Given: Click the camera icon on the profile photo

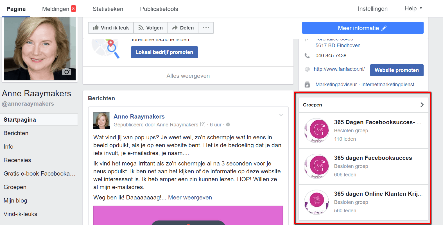Looking at the screenshot, I should (67, 72).
